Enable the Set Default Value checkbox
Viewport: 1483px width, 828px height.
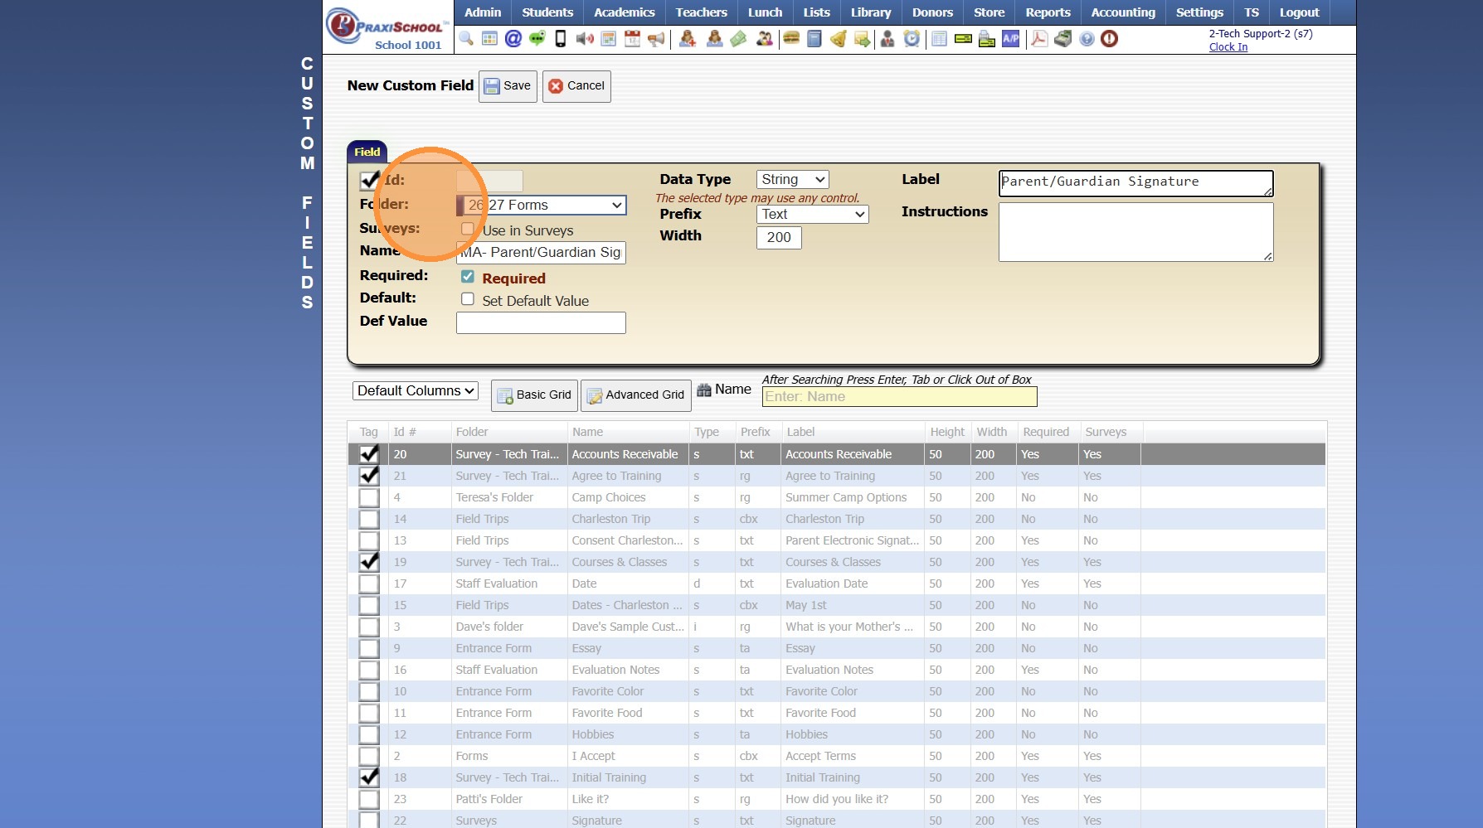468,299
